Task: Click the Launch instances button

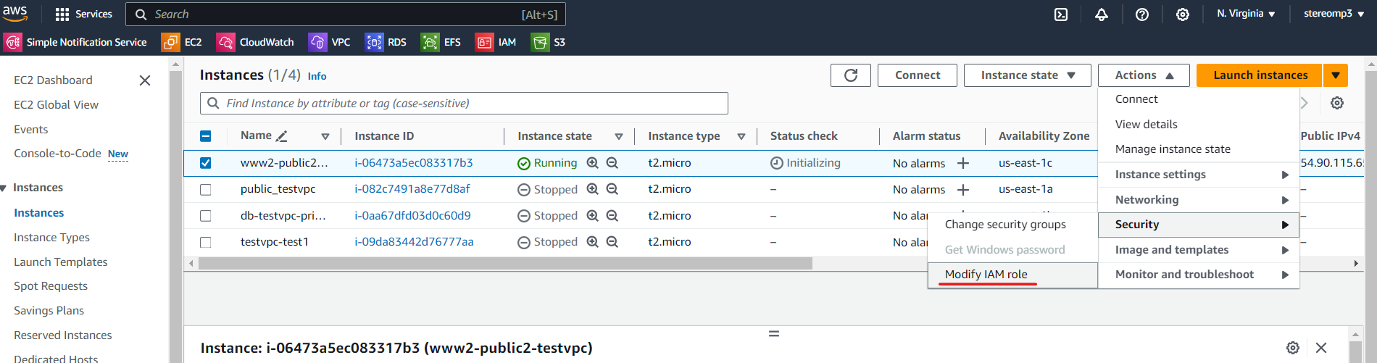Action: click(1260, 75)
